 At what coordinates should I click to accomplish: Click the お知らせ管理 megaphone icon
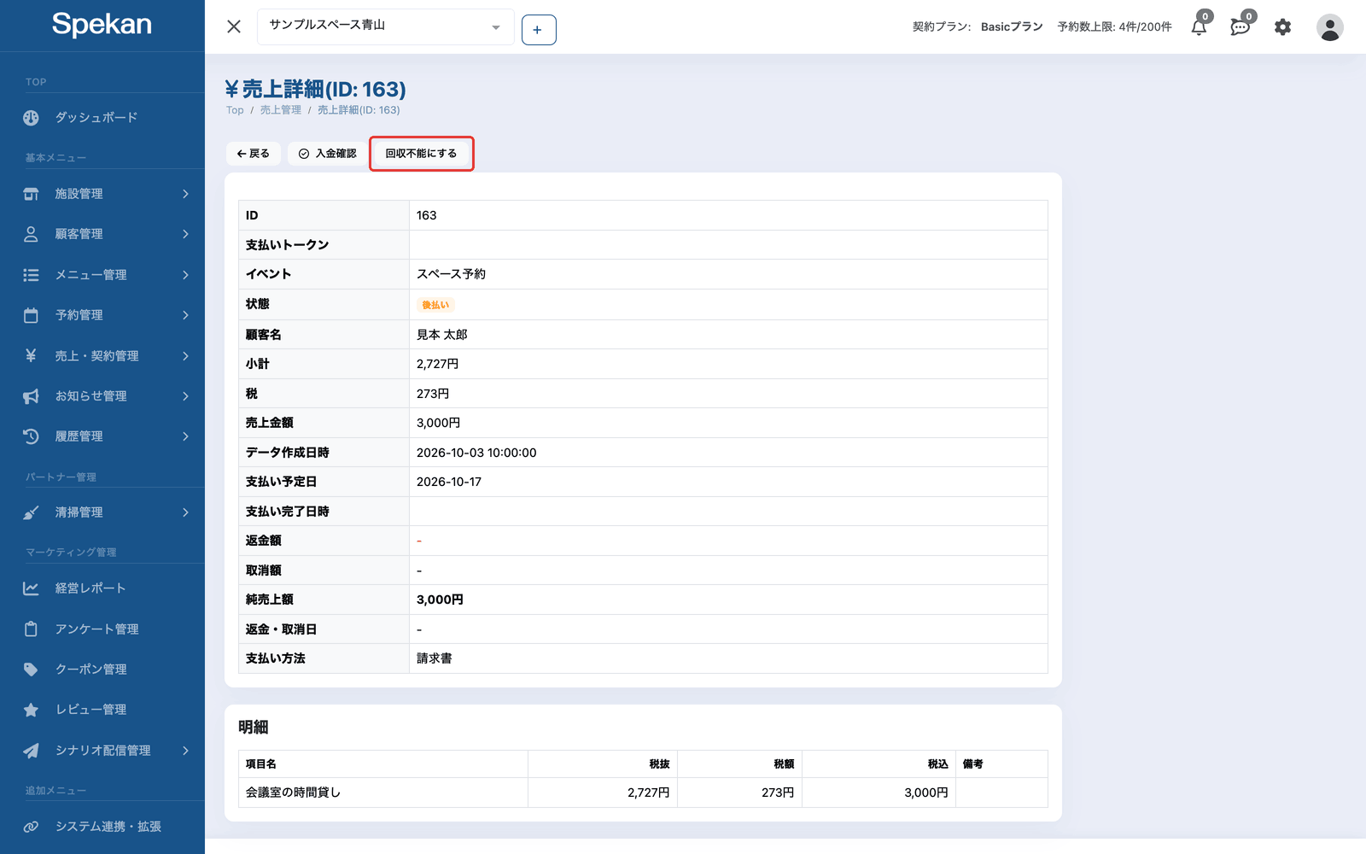(x=31, y=396)
